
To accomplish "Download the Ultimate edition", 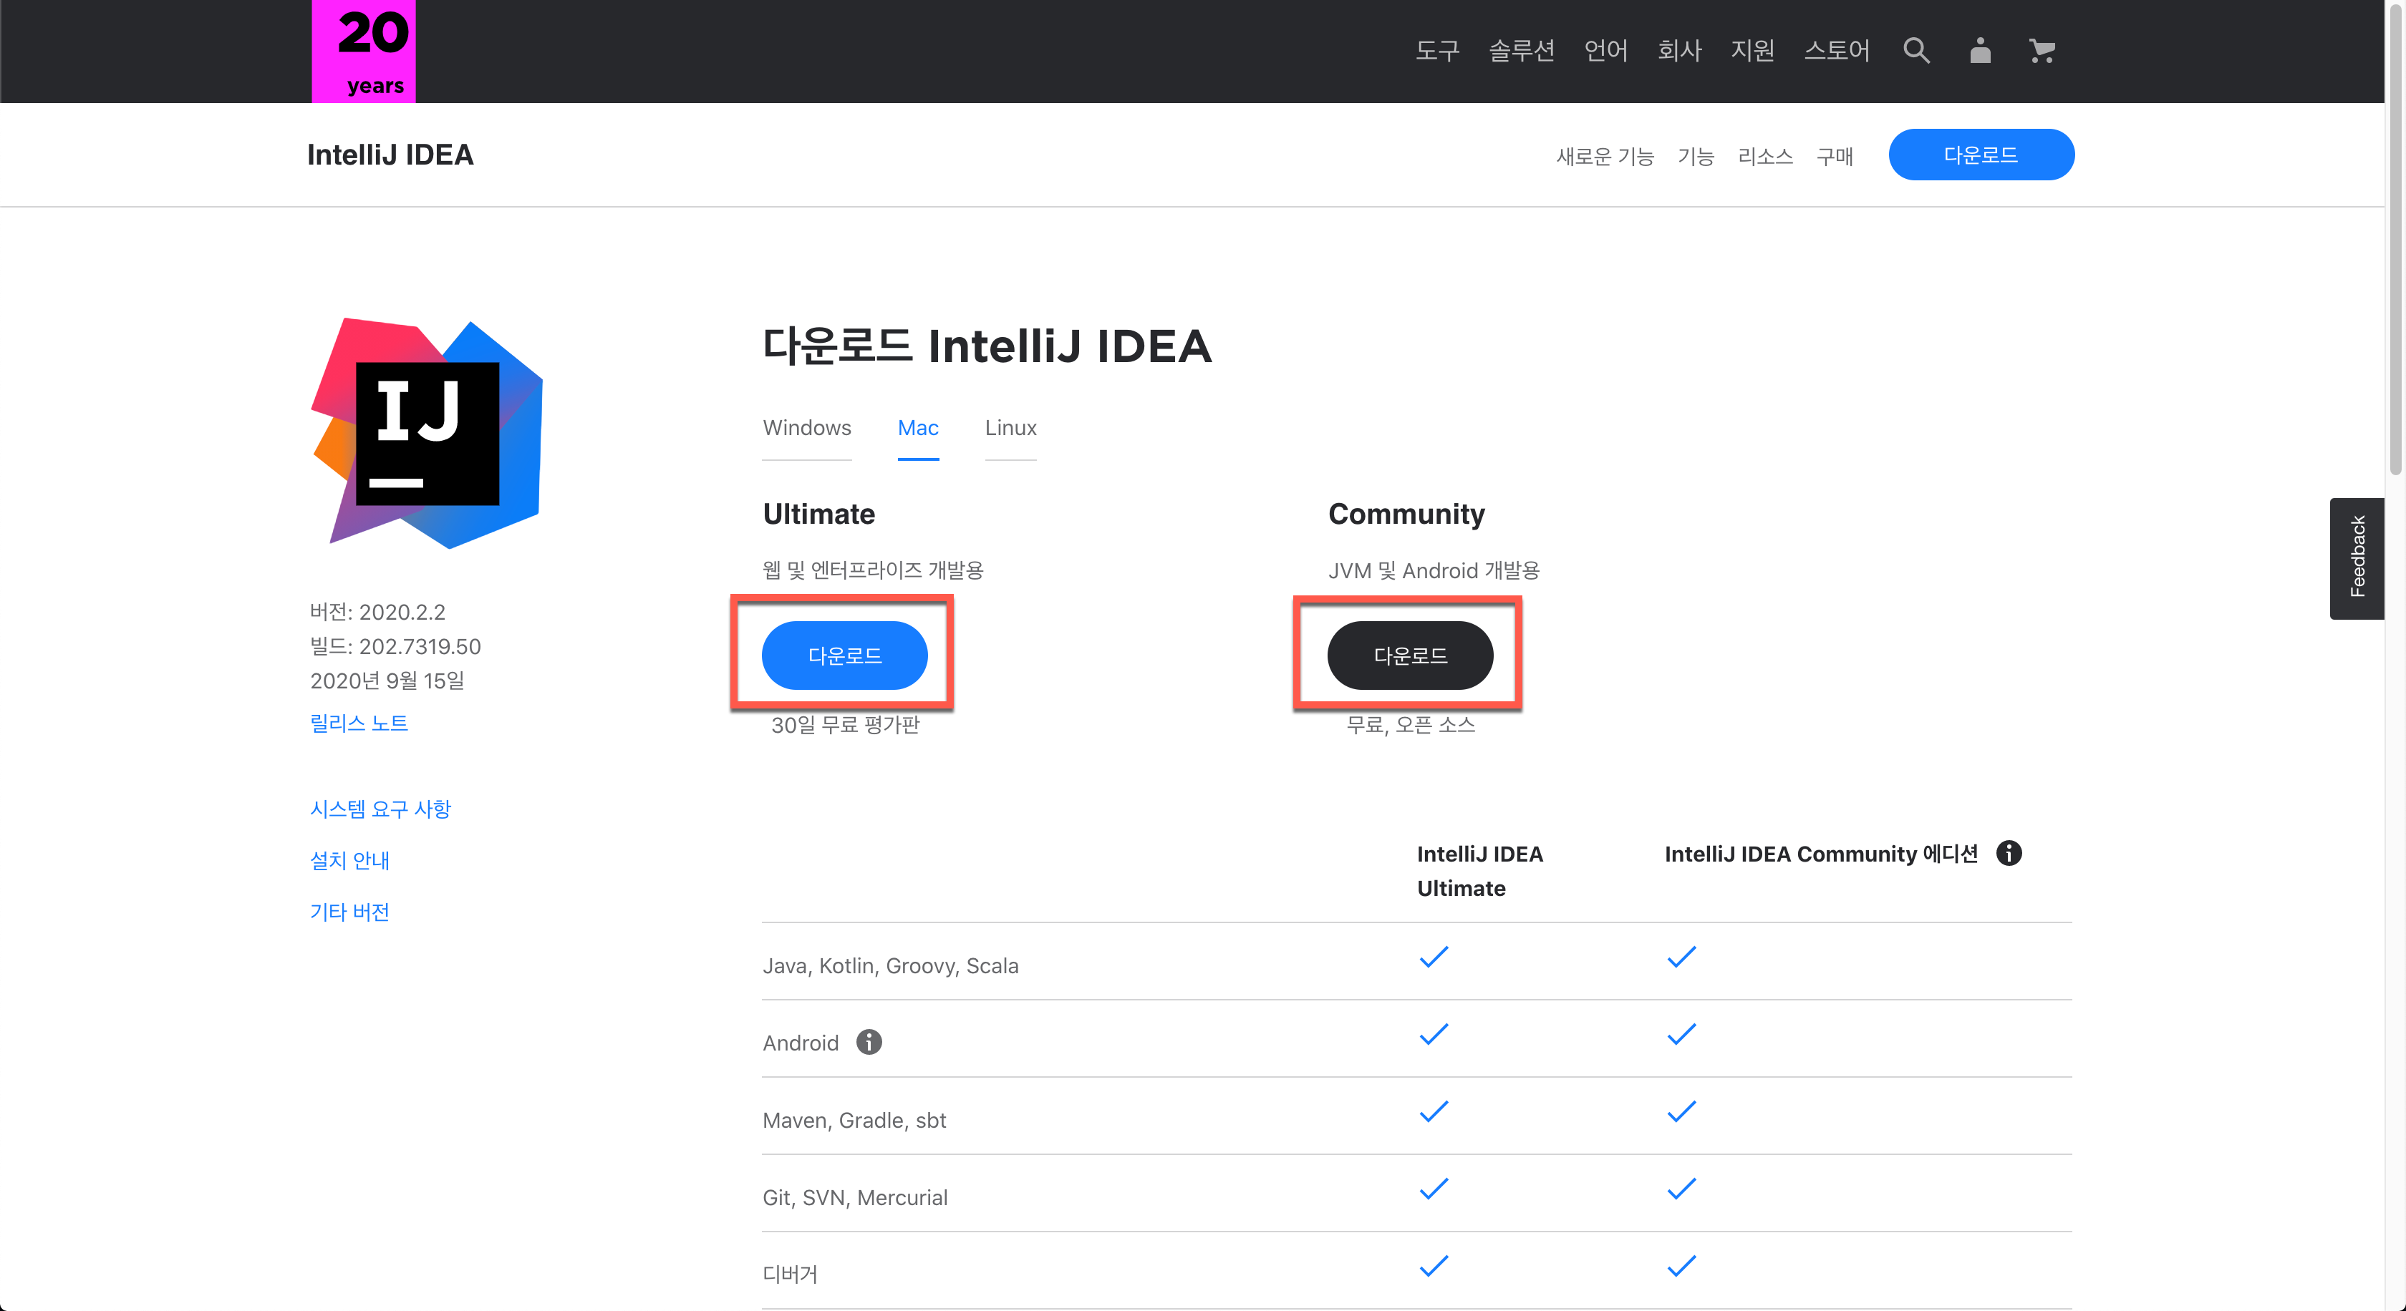I will click(844, 655).
